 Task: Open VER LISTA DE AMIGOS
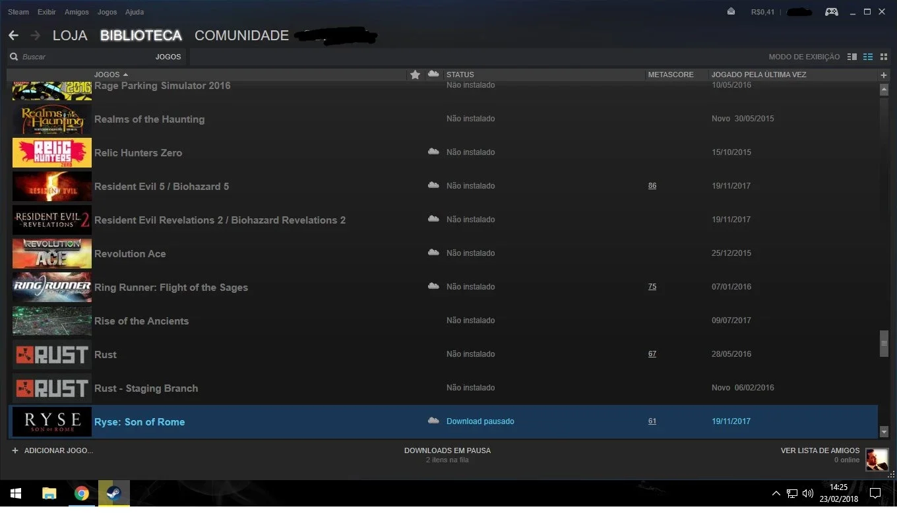point(820,450)
